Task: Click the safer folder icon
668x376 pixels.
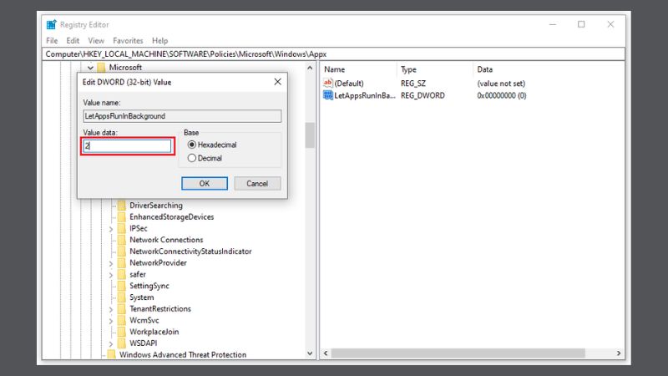Action: [122, 275]
